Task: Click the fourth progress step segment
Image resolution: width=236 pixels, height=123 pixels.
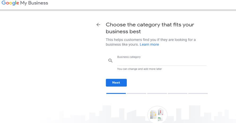Action: point(177,93)
